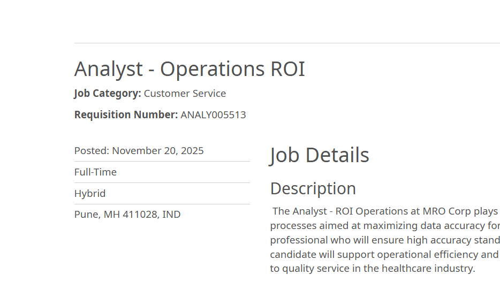Click the line starting with professional
The image size is (500, 282).
pyautogui.click(x=384, y=240)
